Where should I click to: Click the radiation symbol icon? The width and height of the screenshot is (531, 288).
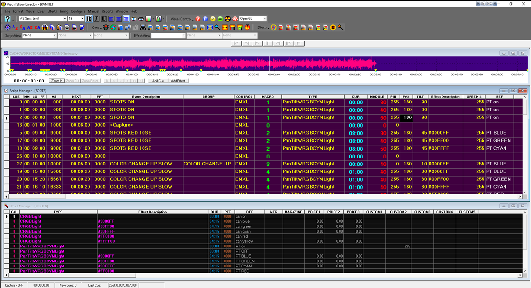[228, 19]
